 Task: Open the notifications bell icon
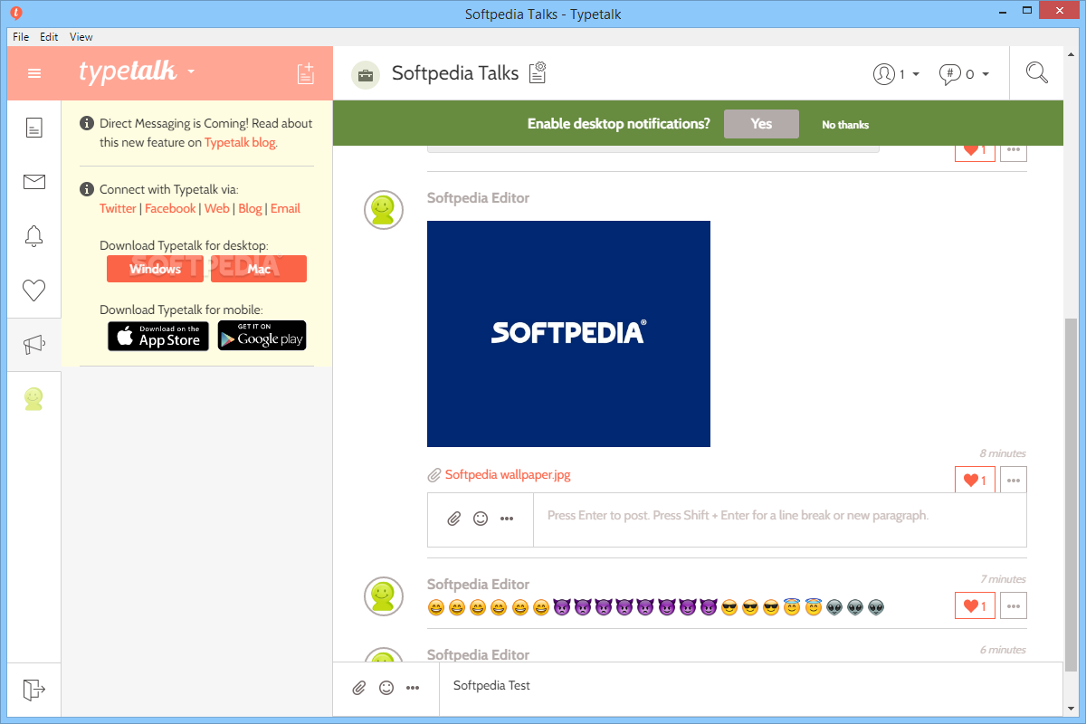(x=33, y=236)
